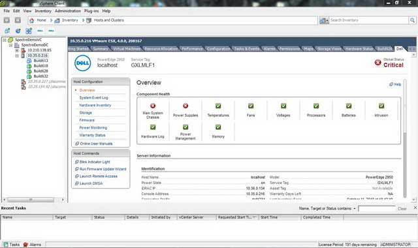
Task: Select the Build613 virtual machine
Action: click(x=40, y=61)
